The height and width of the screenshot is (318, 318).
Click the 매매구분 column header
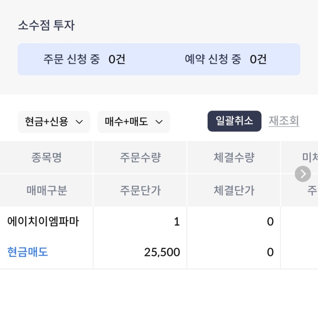46,190
